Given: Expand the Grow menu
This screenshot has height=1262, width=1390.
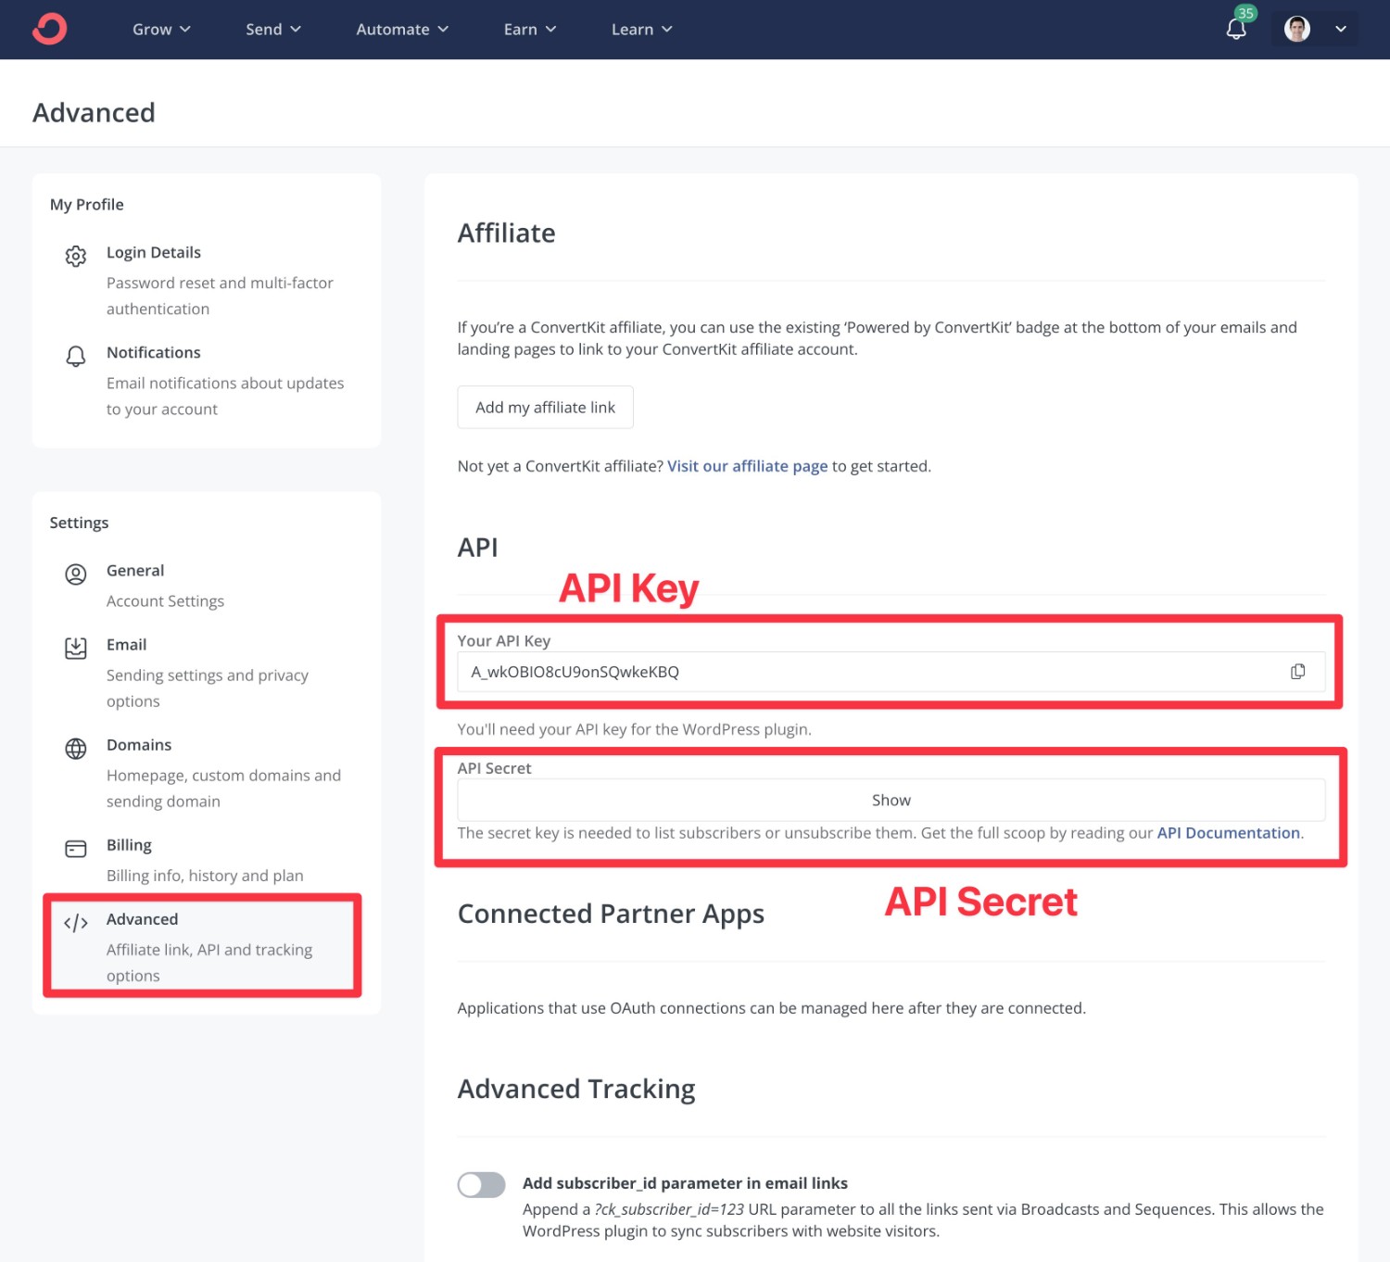Looking at the screenshot, I should tap(161, 30).
